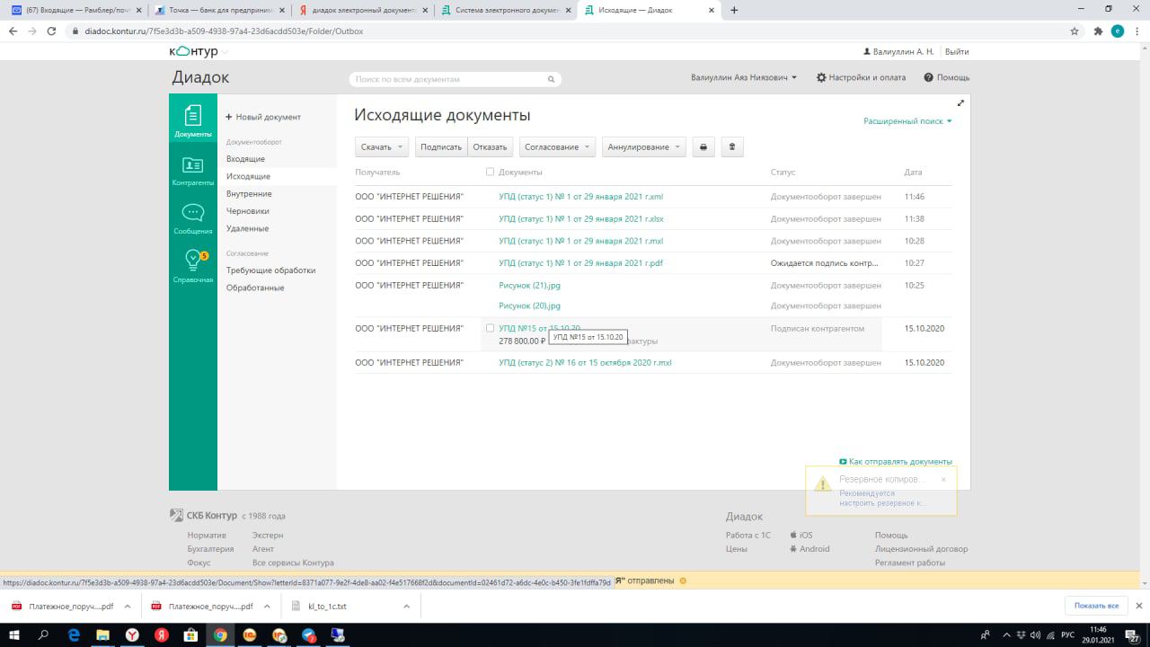Create Новый документ
This screenshot has width=1150, height=647.
(x=262, y=117)
